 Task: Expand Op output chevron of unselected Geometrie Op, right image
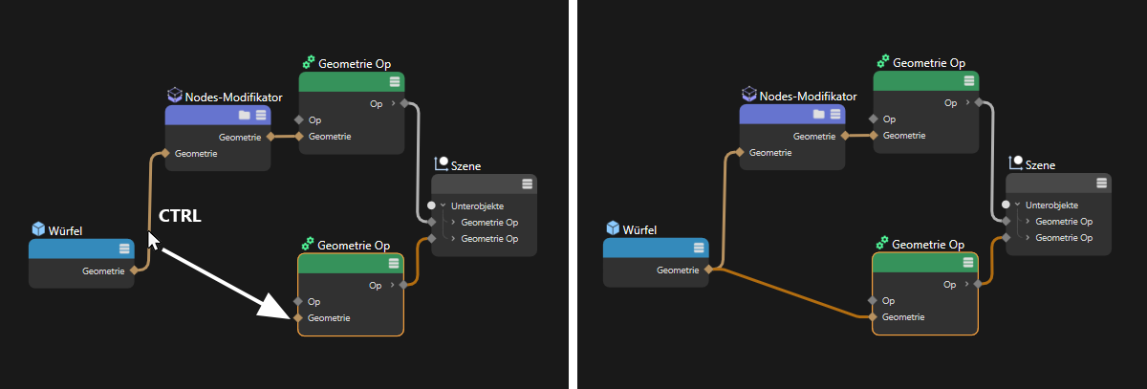[968, 103]
